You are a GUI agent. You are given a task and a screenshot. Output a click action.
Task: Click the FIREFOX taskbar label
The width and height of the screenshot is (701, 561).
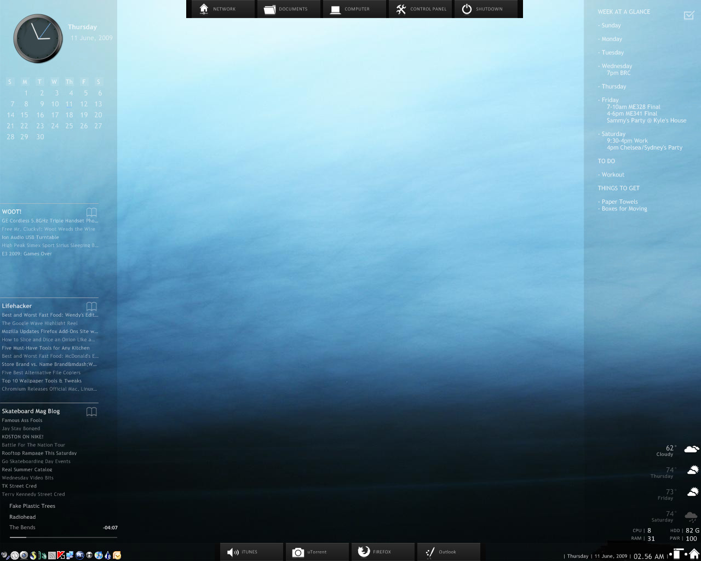coord(382,552)
